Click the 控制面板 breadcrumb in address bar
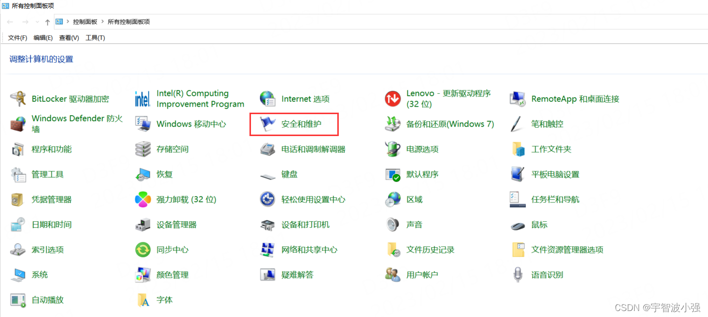Screen dimensions: 708x317 (85, 22)
